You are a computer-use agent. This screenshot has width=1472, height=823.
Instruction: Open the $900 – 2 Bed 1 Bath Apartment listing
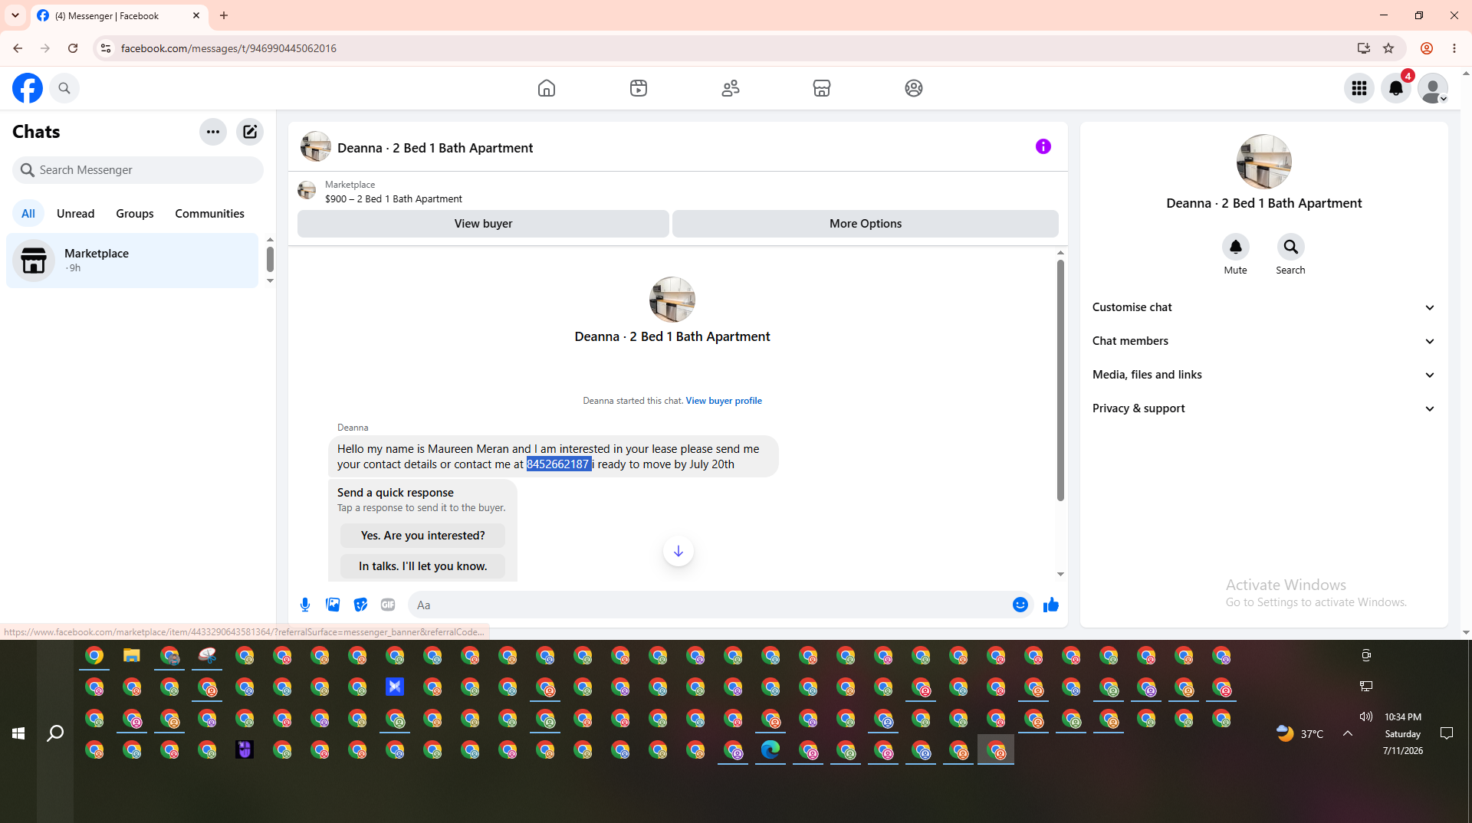(393, 198)
